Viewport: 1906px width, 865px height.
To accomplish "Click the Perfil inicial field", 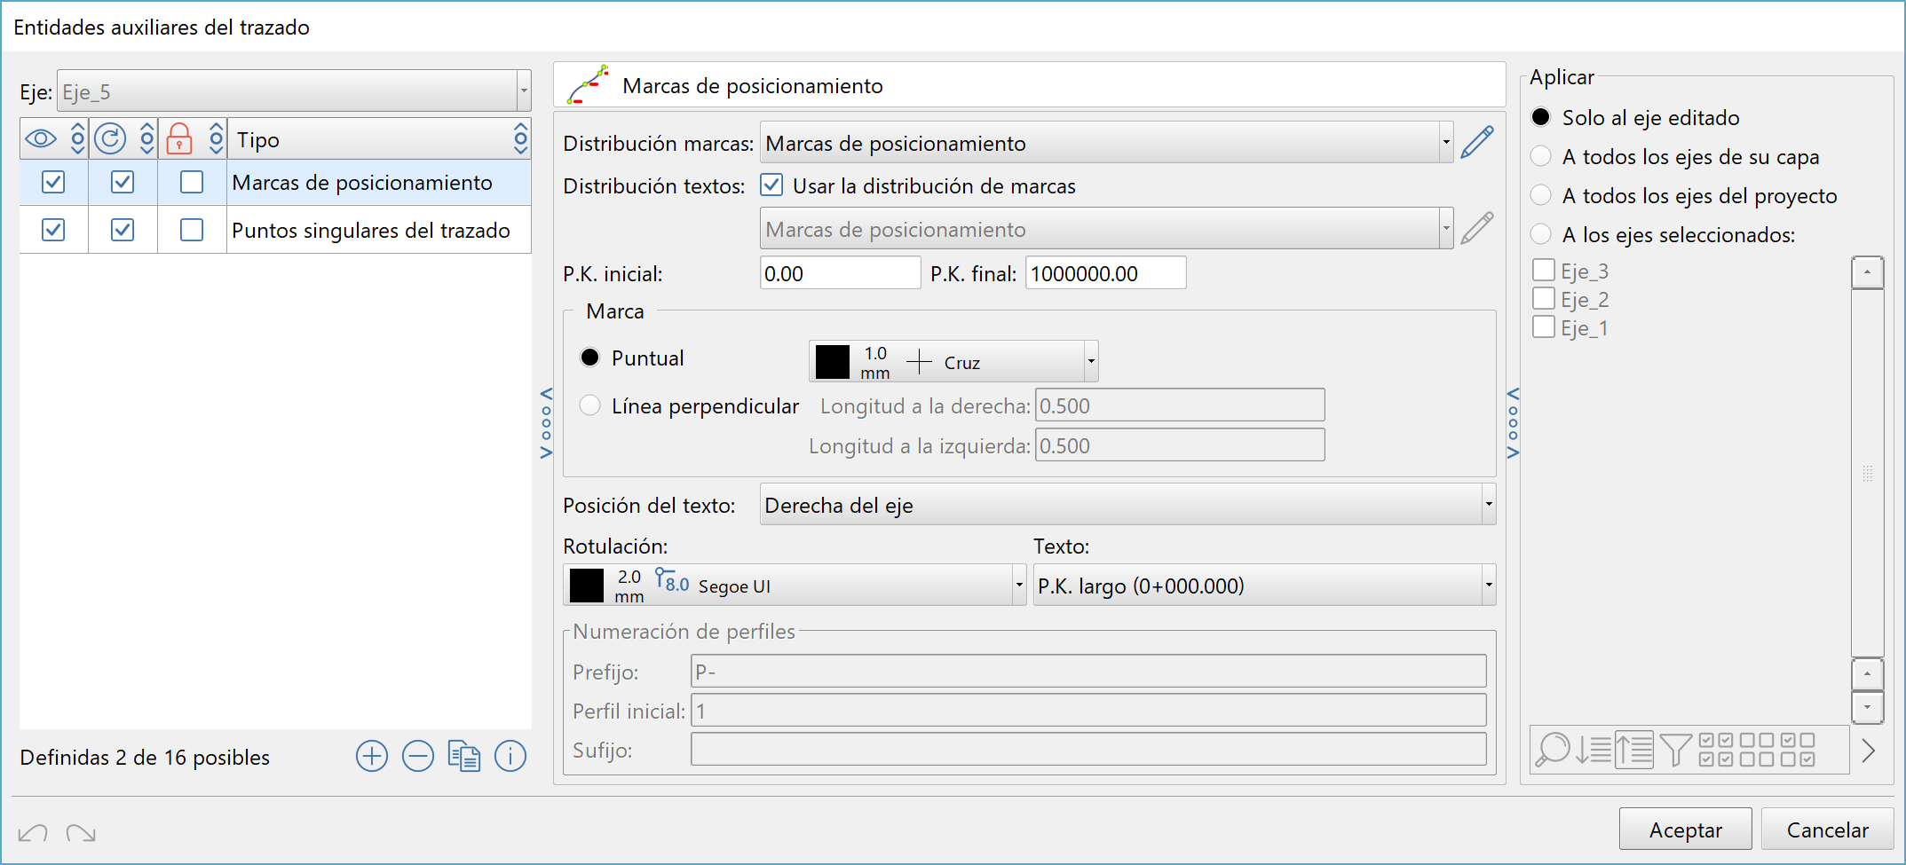I will [x=1088, y=711].
